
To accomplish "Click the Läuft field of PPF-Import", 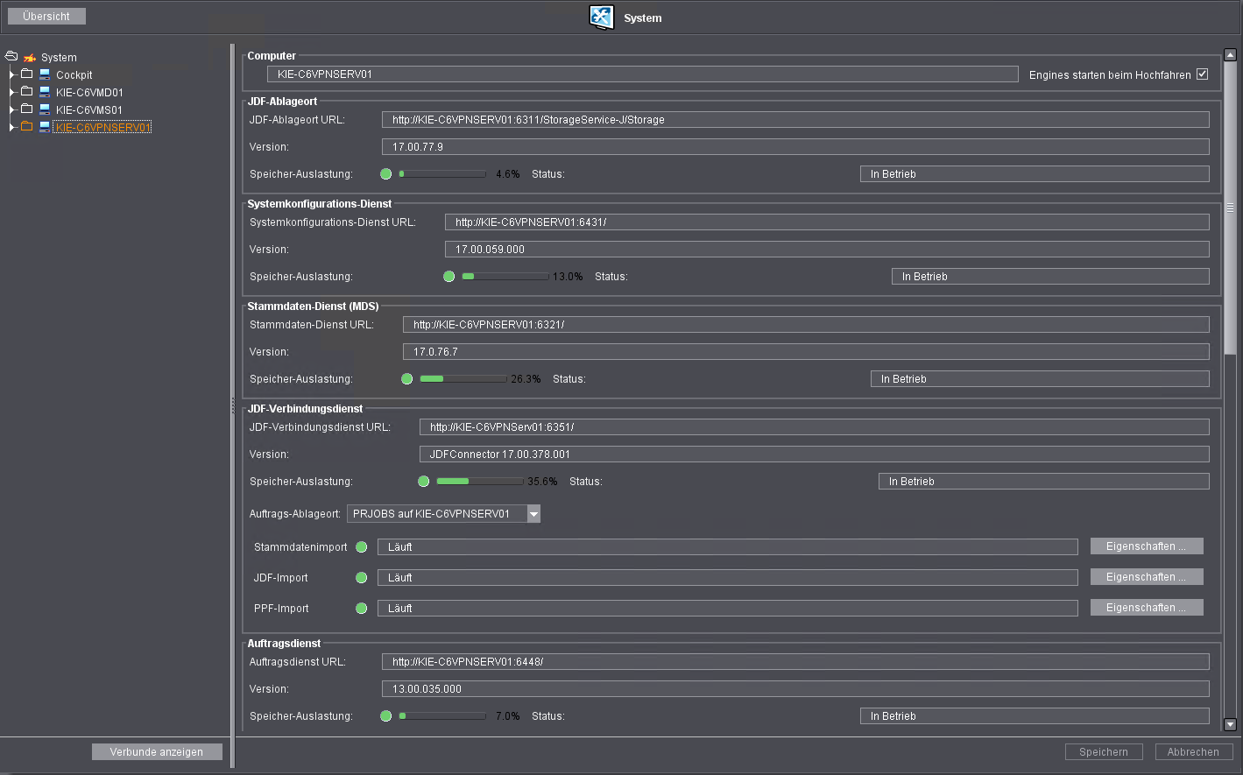I will point(728,609).
